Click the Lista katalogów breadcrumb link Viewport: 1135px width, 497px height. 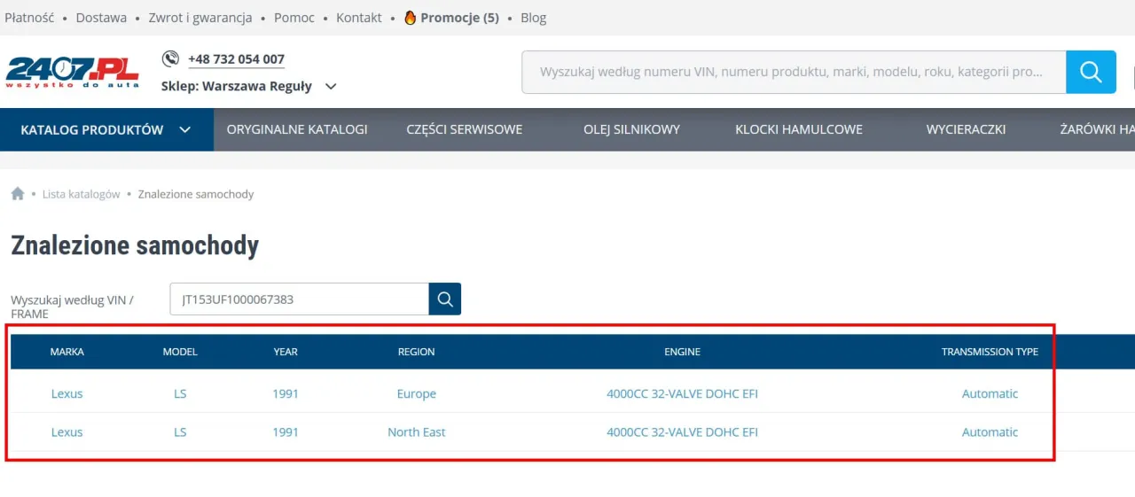pyautogui.click(x=81, y=194)
